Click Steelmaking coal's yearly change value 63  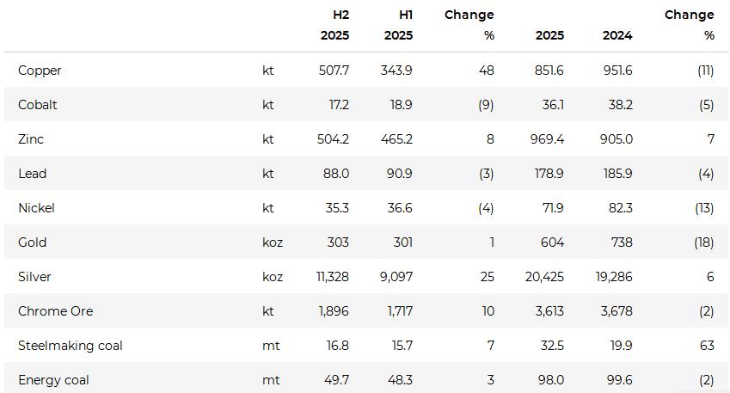point(707,346)
